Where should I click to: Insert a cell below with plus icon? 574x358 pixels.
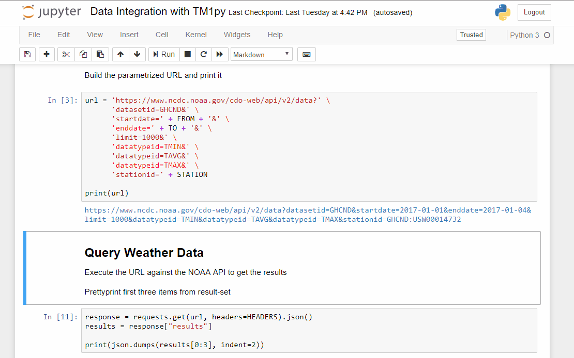click(x=47, y=54)
